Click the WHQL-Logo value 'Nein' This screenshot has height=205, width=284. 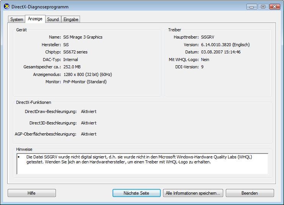click(x=205, y=60)
